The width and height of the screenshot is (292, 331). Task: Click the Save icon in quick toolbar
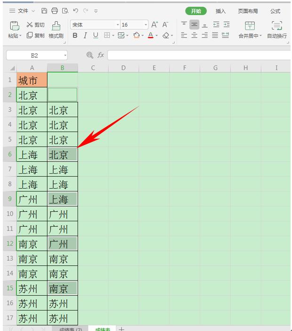click(44, 11)
